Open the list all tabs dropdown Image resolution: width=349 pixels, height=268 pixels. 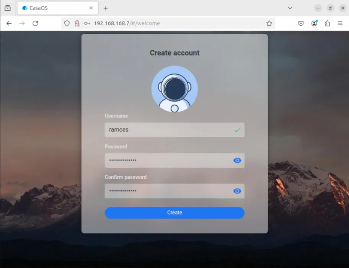(290, 8)
